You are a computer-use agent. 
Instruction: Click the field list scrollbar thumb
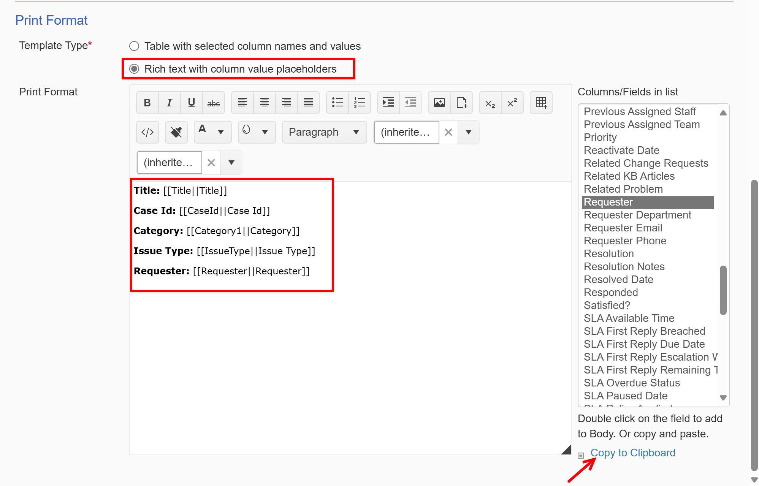coord(723,290)
